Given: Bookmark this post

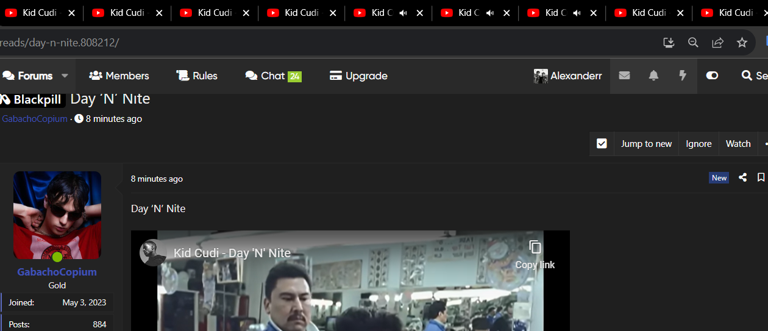Looking at the screenshot, I should click(761, 177).
